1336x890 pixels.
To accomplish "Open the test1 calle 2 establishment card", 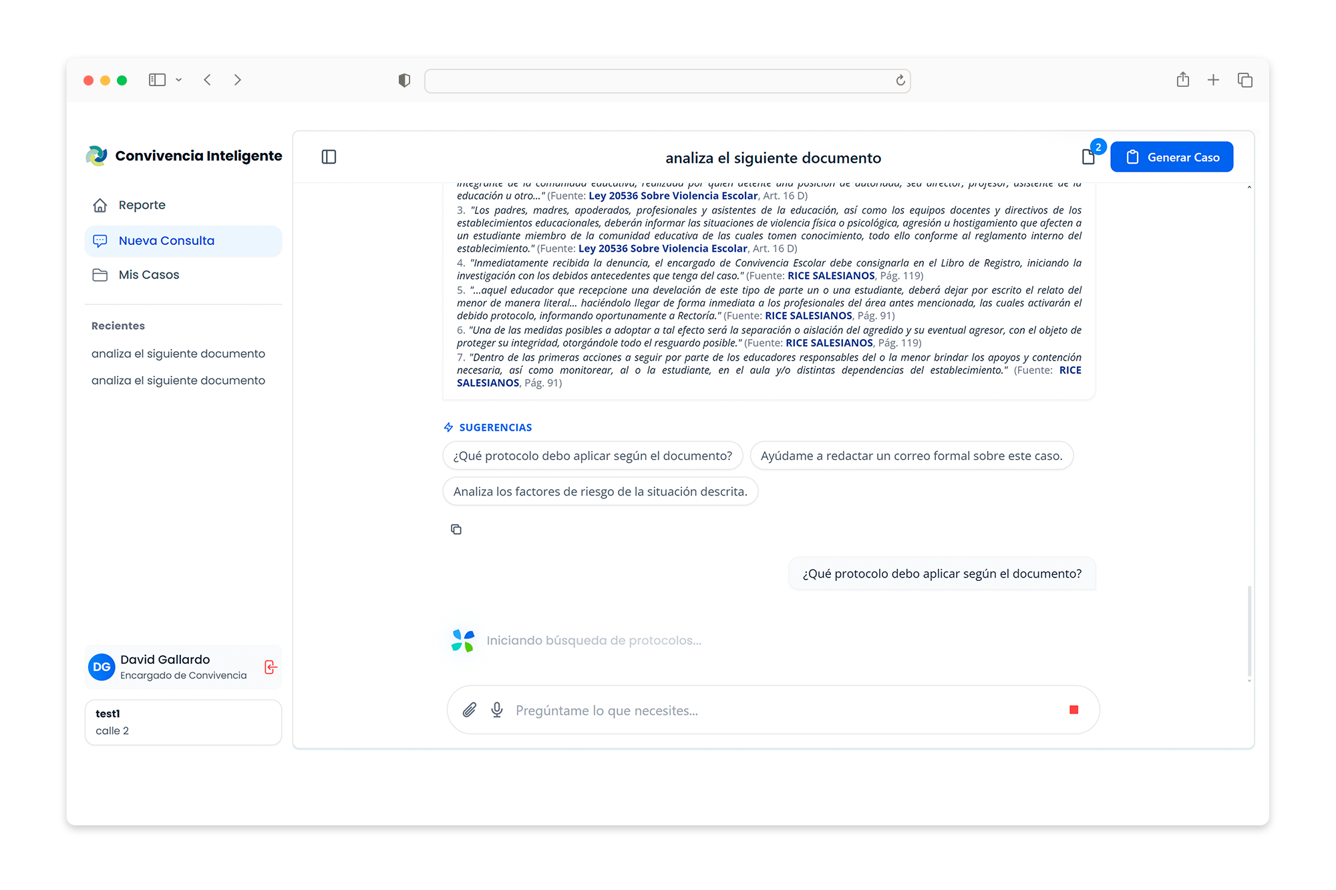I will [183, 722].
